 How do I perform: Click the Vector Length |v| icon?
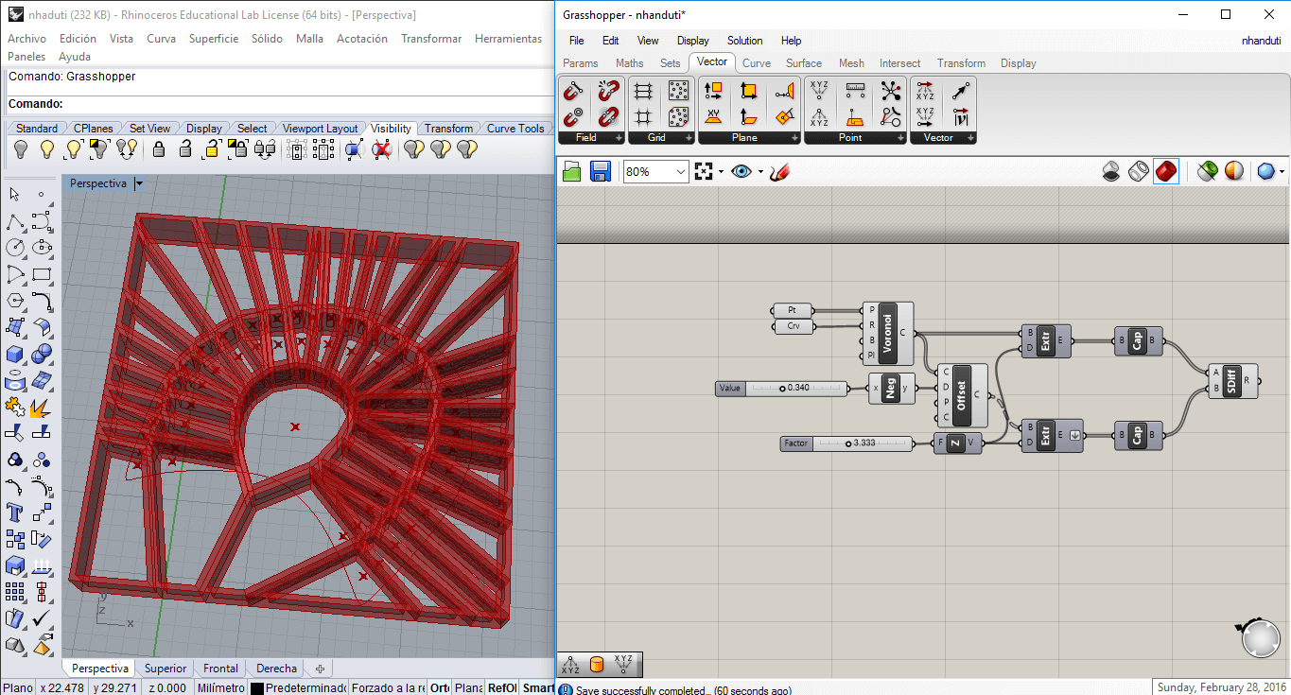pos(961,117)
